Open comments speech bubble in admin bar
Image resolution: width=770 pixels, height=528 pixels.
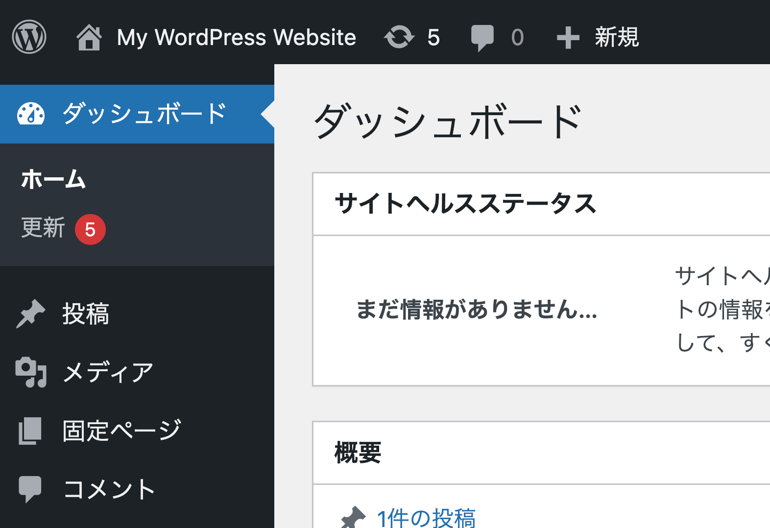(x=482, y=38)
